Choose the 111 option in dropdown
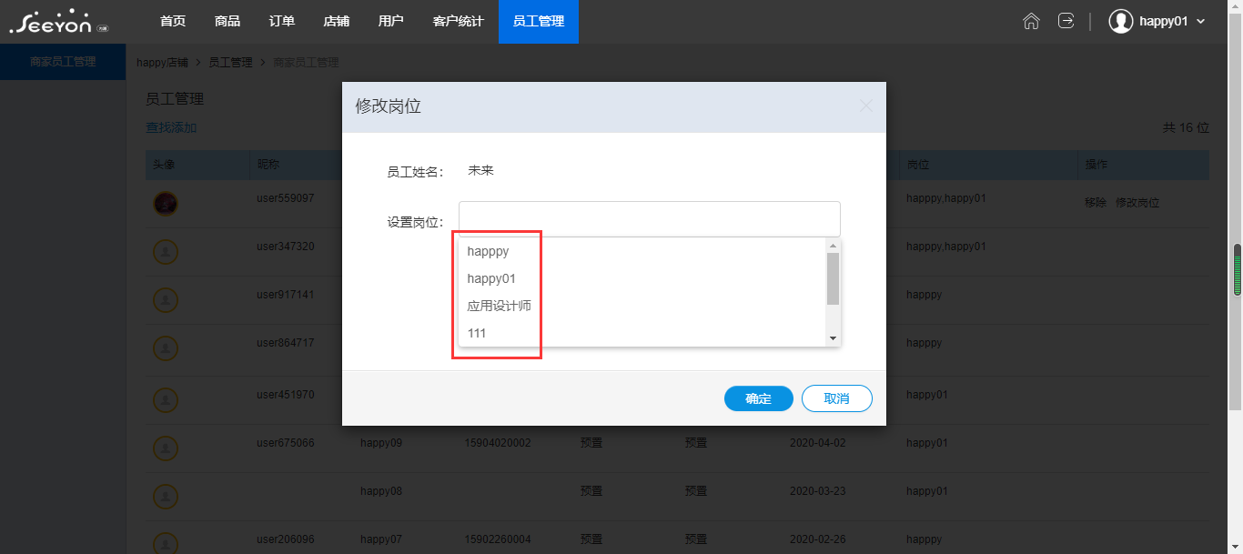The image size is (1243, 554). pos(642,333)
